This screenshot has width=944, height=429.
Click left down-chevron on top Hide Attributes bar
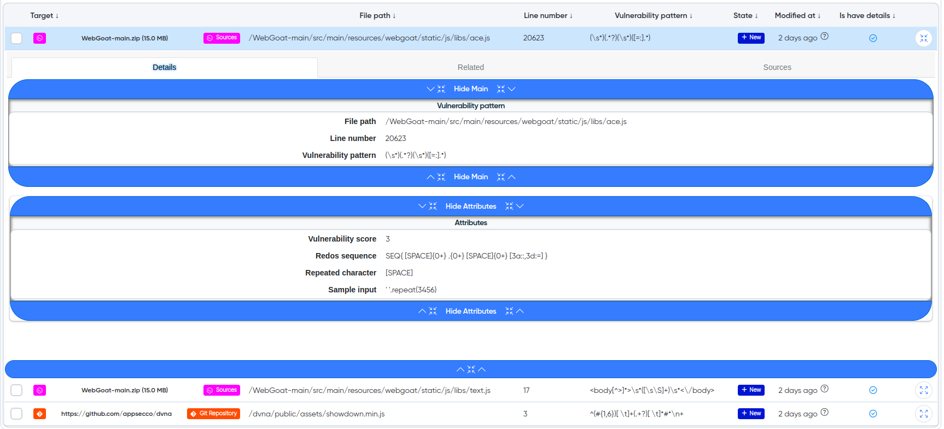coord(422,206)
